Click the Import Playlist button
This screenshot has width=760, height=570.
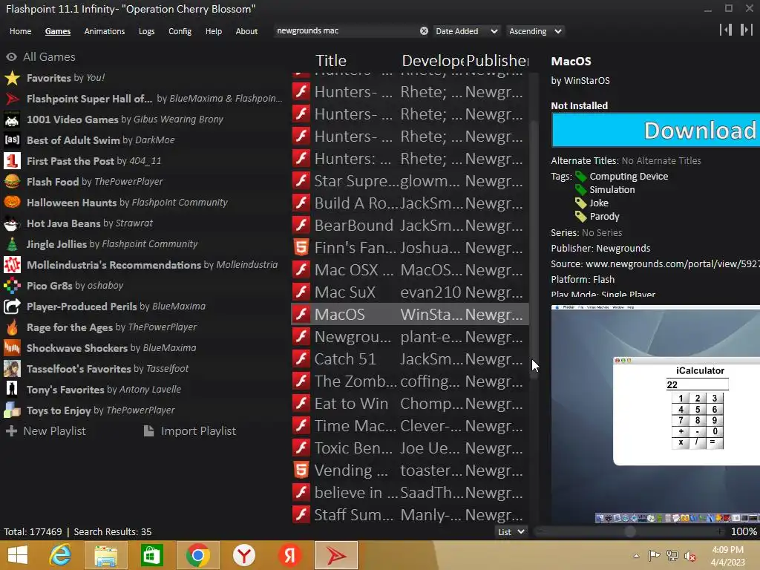[x=190, y=431]
